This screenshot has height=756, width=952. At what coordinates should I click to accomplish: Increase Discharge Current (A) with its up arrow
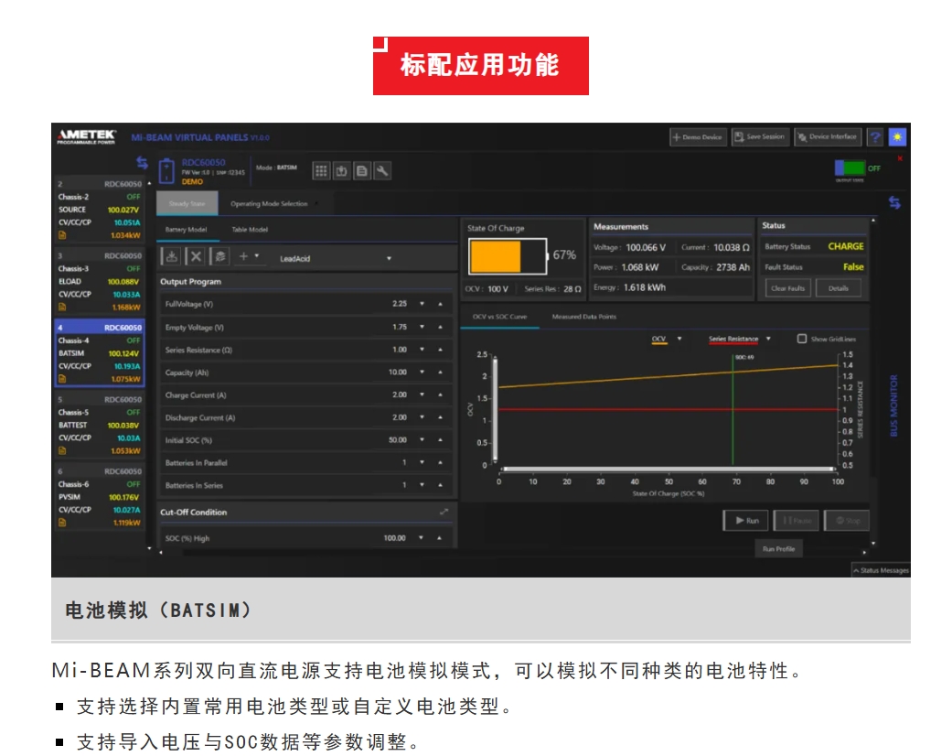pos(440,417)
